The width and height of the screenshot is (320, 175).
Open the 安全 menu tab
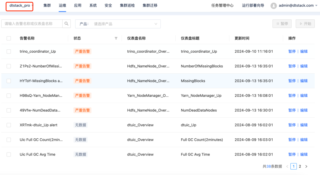(x=108, y=6)
